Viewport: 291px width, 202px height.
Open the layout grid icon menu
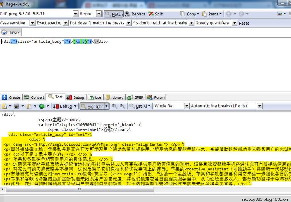coord(281,14)
